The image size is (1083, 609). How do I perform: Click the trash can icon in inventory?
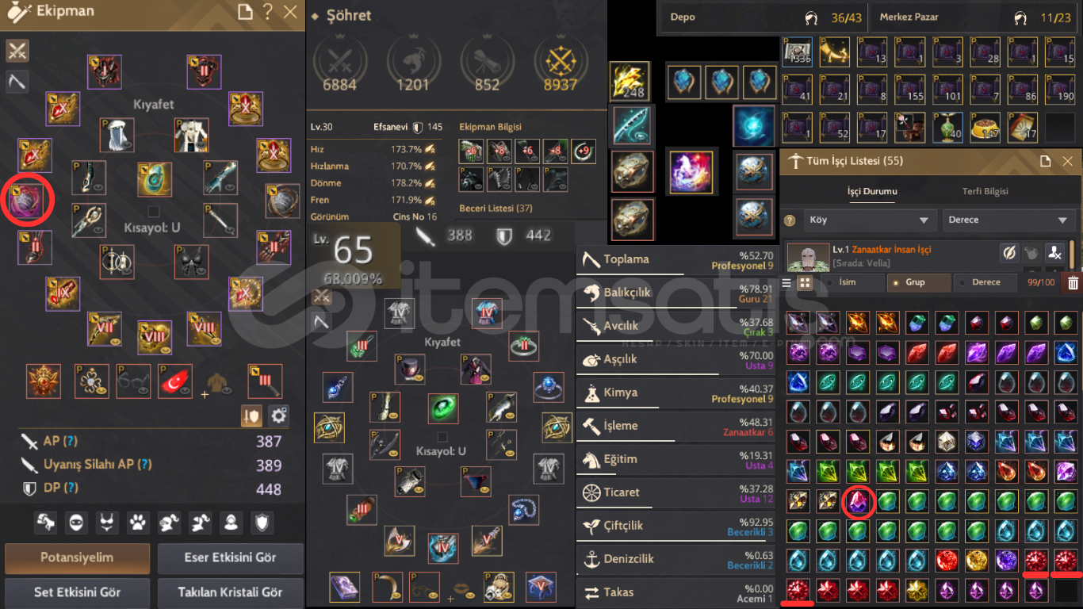1073,283
